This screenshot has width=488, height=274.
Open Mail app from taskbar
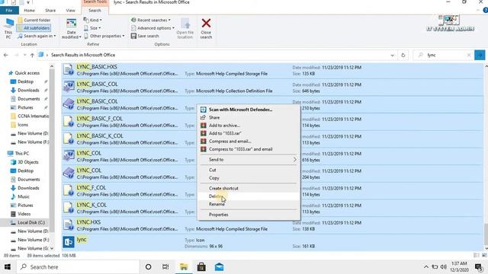coord(219,267)
